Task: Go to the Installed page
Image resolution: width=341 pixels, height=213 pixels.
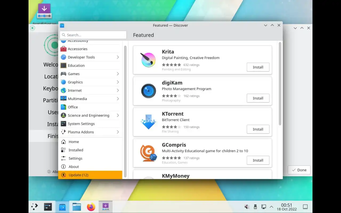Action: (x=90, y=150)
